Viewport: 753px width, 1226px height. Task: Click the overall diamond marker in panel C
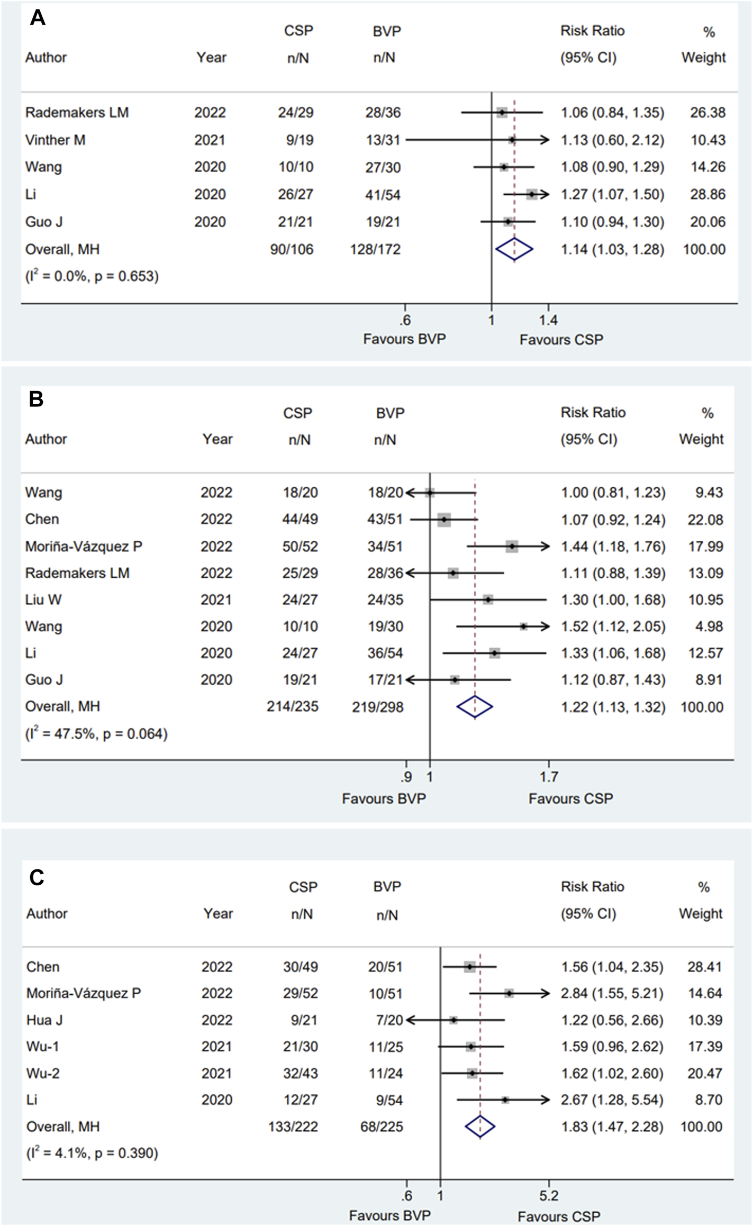click(x=480, y=1127)
